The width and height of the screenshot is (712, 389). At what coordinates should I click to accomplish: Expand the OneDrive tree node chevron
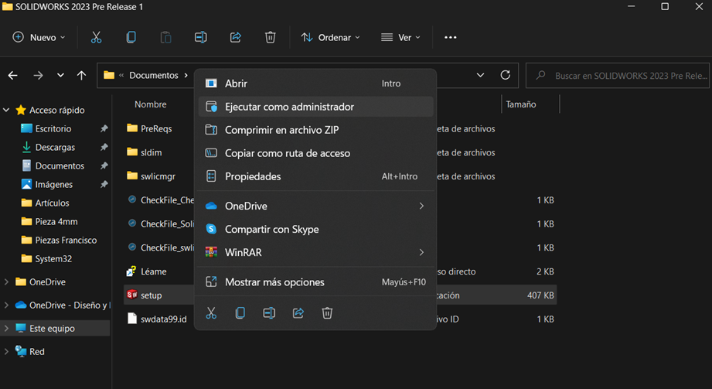click(x=6, y=282)
